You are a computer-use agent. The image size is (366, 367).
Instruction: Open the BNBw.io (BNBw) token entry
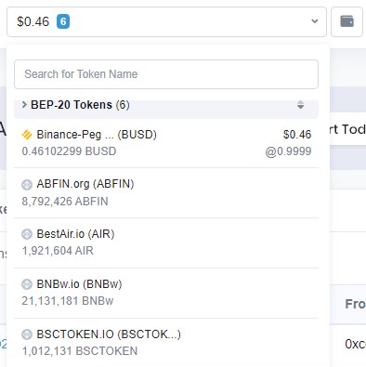(166, 293)
